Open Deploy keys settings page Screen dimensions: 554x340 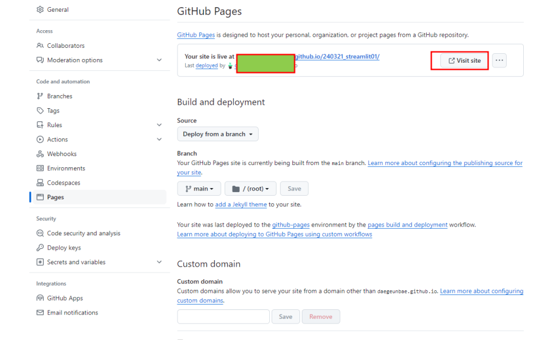(x=64, y=248)
